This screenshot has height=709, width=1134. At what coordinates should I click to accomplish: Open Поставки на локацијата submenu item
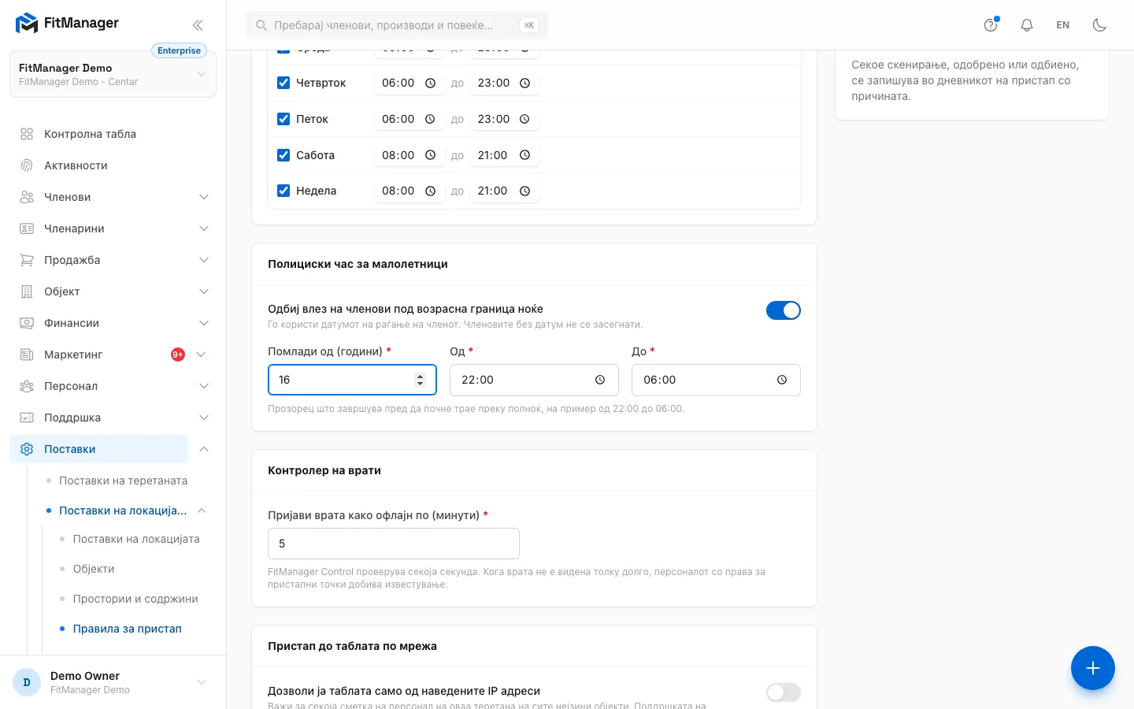136,539
